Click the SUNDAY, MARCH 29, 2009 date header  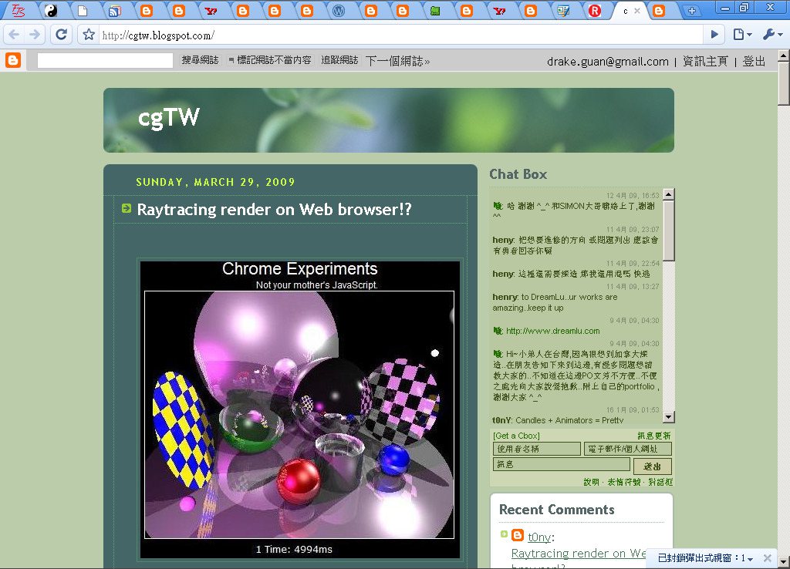(216, 182)
